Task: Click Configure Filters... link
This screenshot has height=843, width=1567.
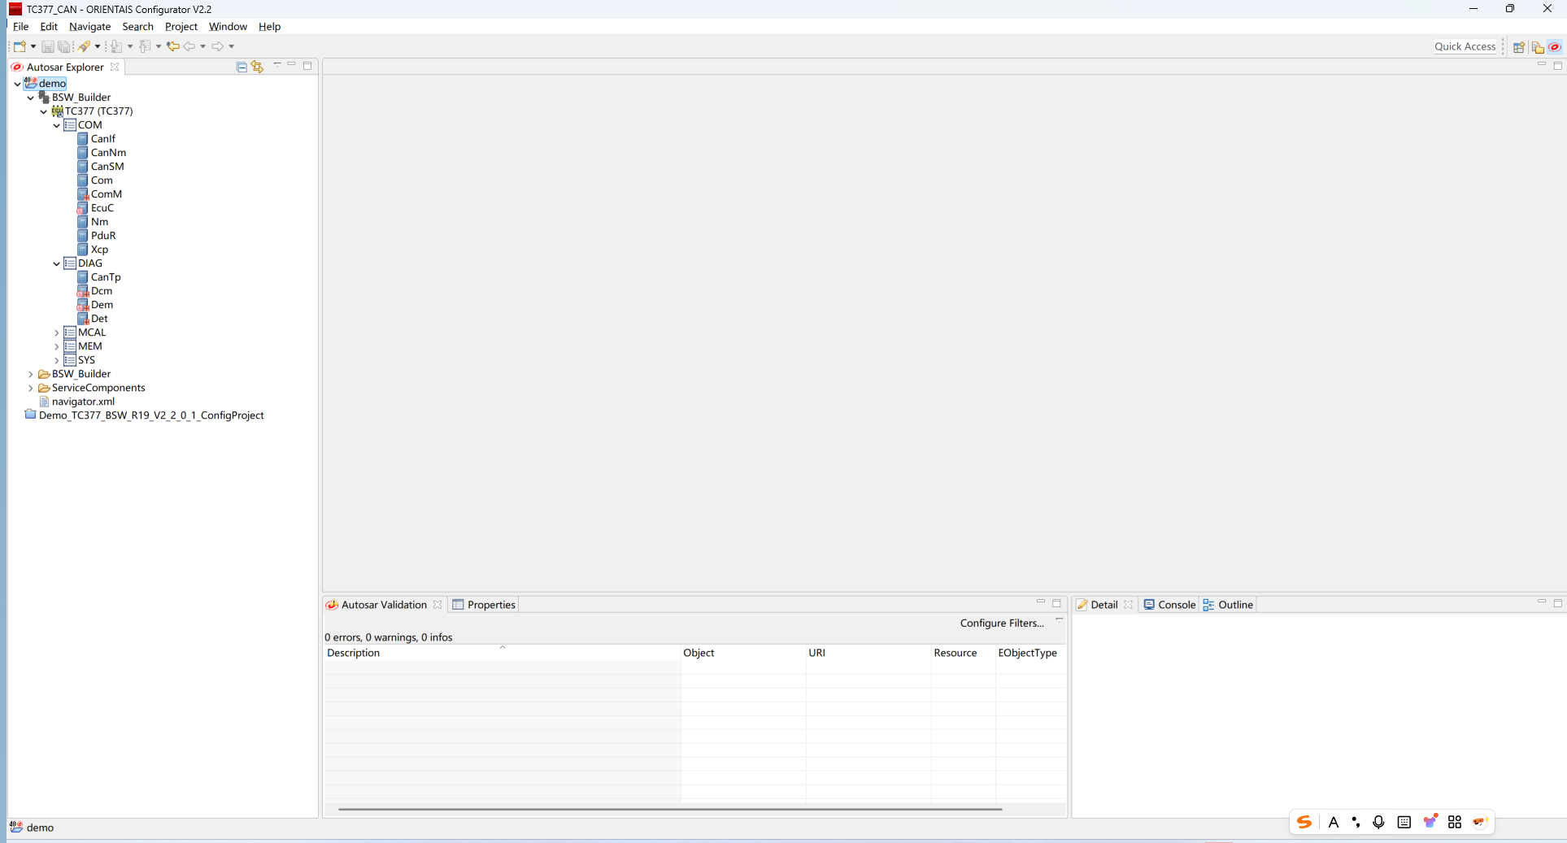Action: tap(1001, 624)
